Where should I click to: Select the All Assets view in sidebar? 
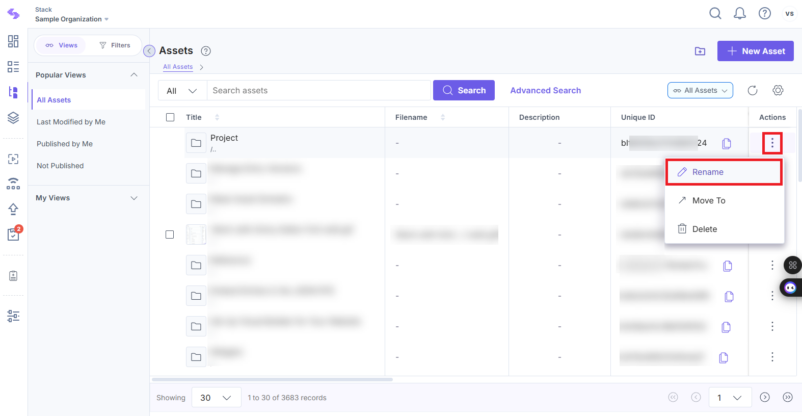pos(88,100)
